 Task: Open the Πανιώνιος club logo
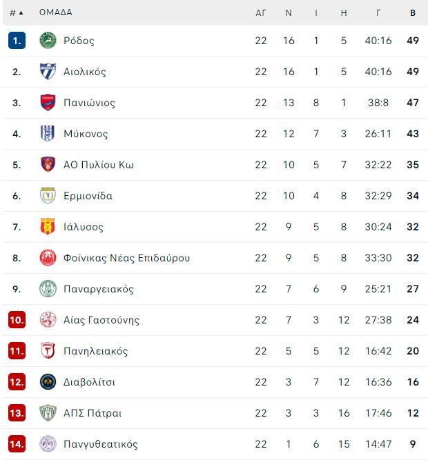48,102
